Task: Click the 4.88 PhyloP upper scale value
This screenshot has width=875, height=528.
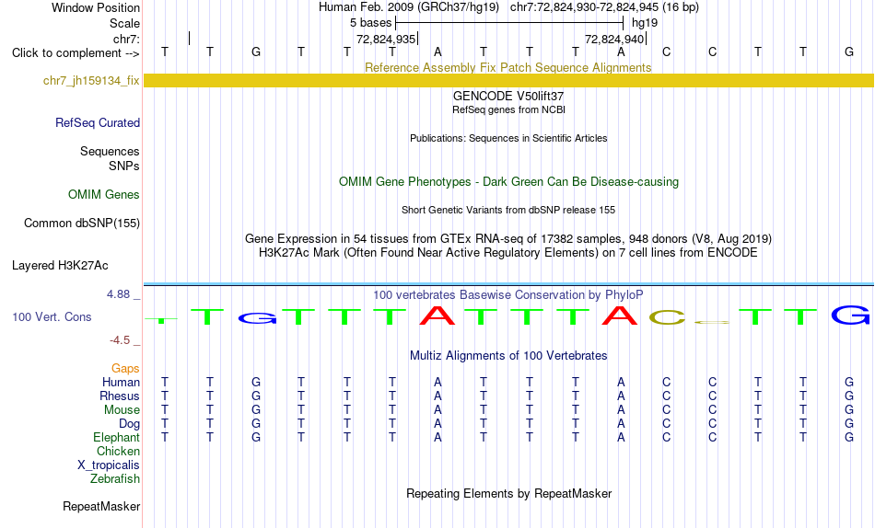Action: pos(118,294)
